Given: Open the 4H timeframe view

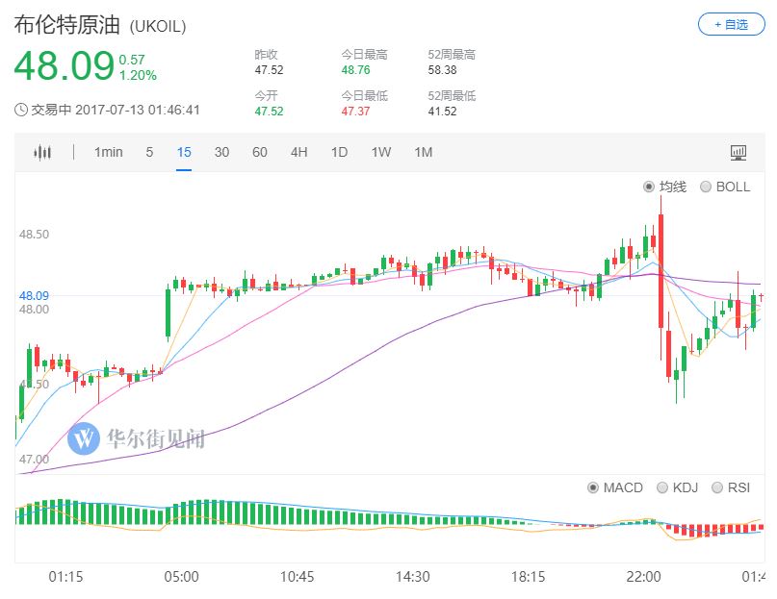Looking at the screenshot, I should [x=298, y=152].
